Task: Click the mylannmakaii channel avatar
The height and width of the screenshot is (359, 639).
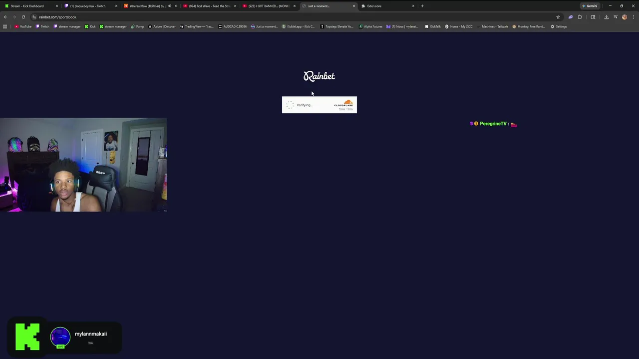Action: [x=60, y=337]
